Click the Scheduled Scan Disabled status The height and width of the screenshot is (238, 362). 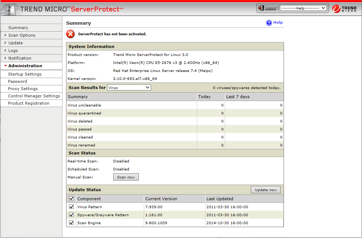pyautogui.click(x=121, y=169)
